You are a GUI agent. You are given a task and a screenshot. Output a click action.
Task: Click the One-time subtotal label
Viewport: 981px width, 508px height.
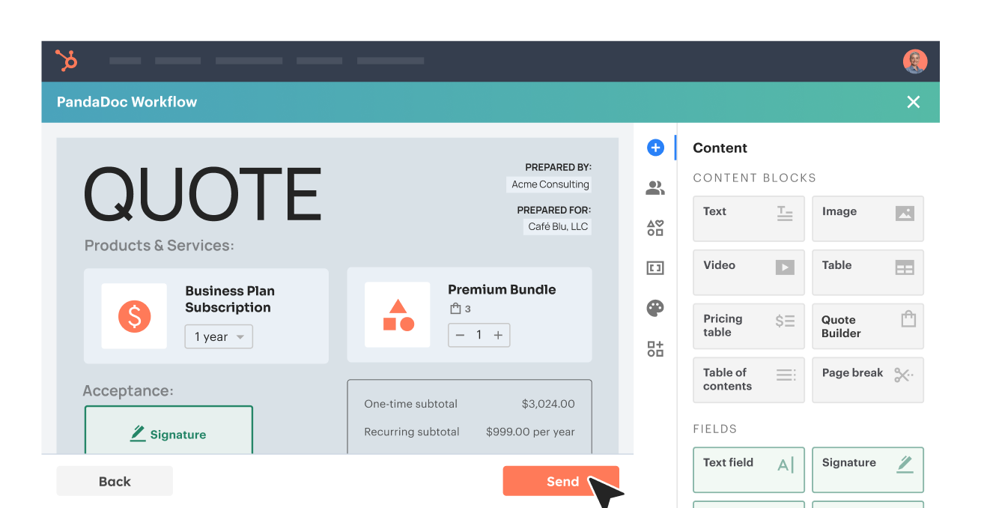click(x=410, y=404)
